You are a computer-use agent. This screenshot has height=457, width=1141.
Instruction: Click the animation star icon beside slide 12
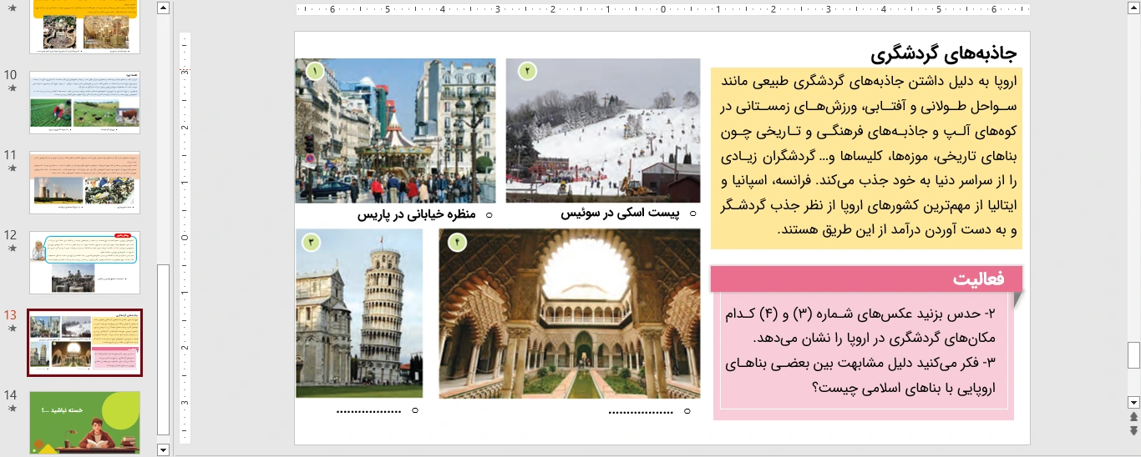pos(11,249)
